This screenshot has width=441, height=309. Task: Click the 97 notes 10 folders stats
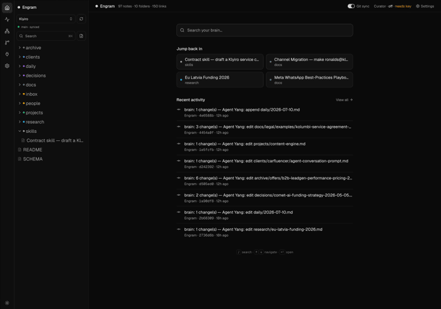tap(142, 6)
